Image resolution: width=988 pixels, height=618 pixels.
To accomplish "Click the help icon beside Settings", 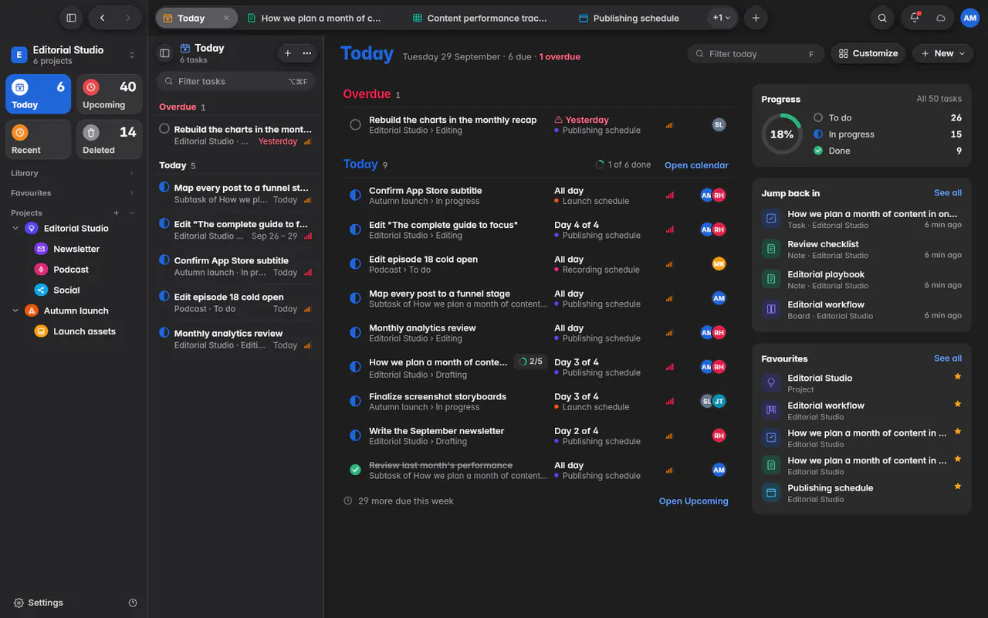I will click(x=133, y=603).
